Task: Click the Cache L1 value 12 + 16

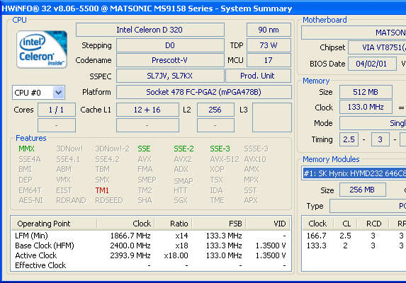Action: pyautogui.click(x=147, y=110)
